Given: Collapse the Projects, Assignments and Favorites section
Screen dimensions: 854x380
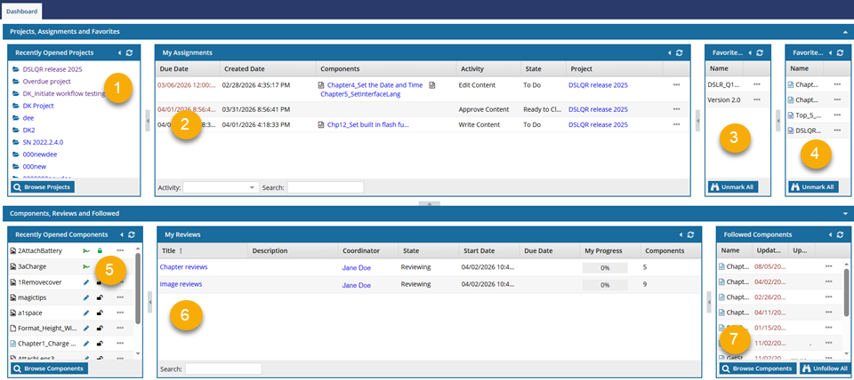Looking at the screenshot, I should (x=844, y=31).
